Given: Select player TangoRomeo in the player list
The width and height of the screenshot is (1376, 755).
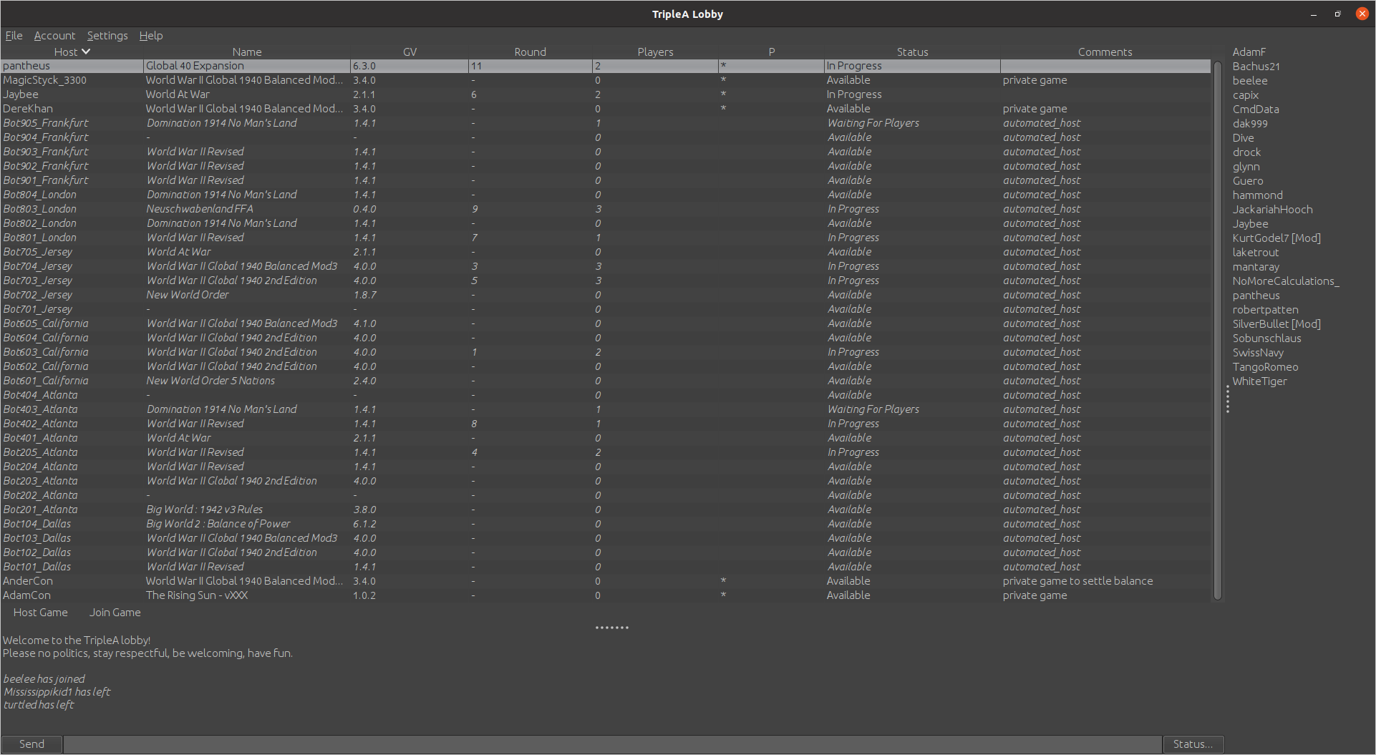Looking at the screenshot, I should (1265, 367).
